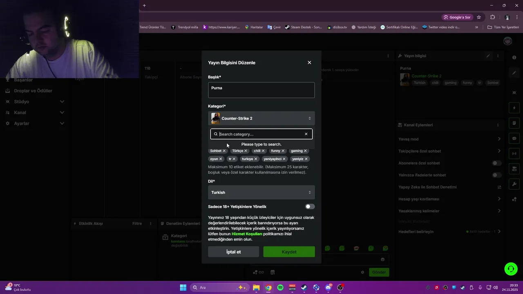Open Yapay Zeka ile Sohbet Denetimi external link
523x294 pixels.
click(x=499, y=187)
